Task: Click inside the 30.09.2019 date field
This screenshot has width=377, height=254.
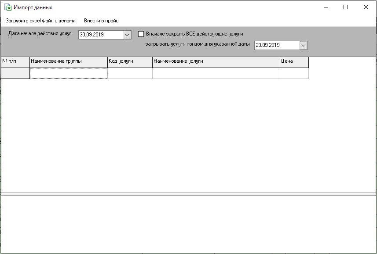Action: (99, 34)
